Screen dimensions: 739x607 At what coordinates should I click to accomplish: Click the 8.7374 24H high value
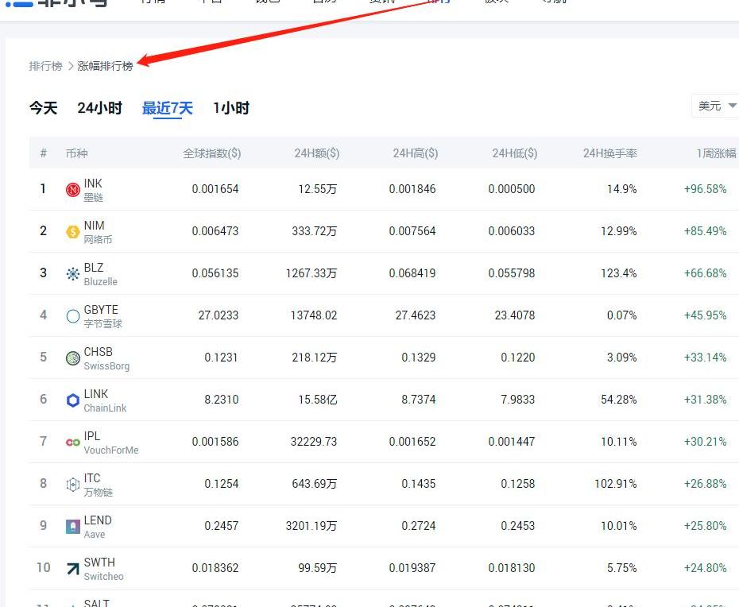(x=419, y=400)
